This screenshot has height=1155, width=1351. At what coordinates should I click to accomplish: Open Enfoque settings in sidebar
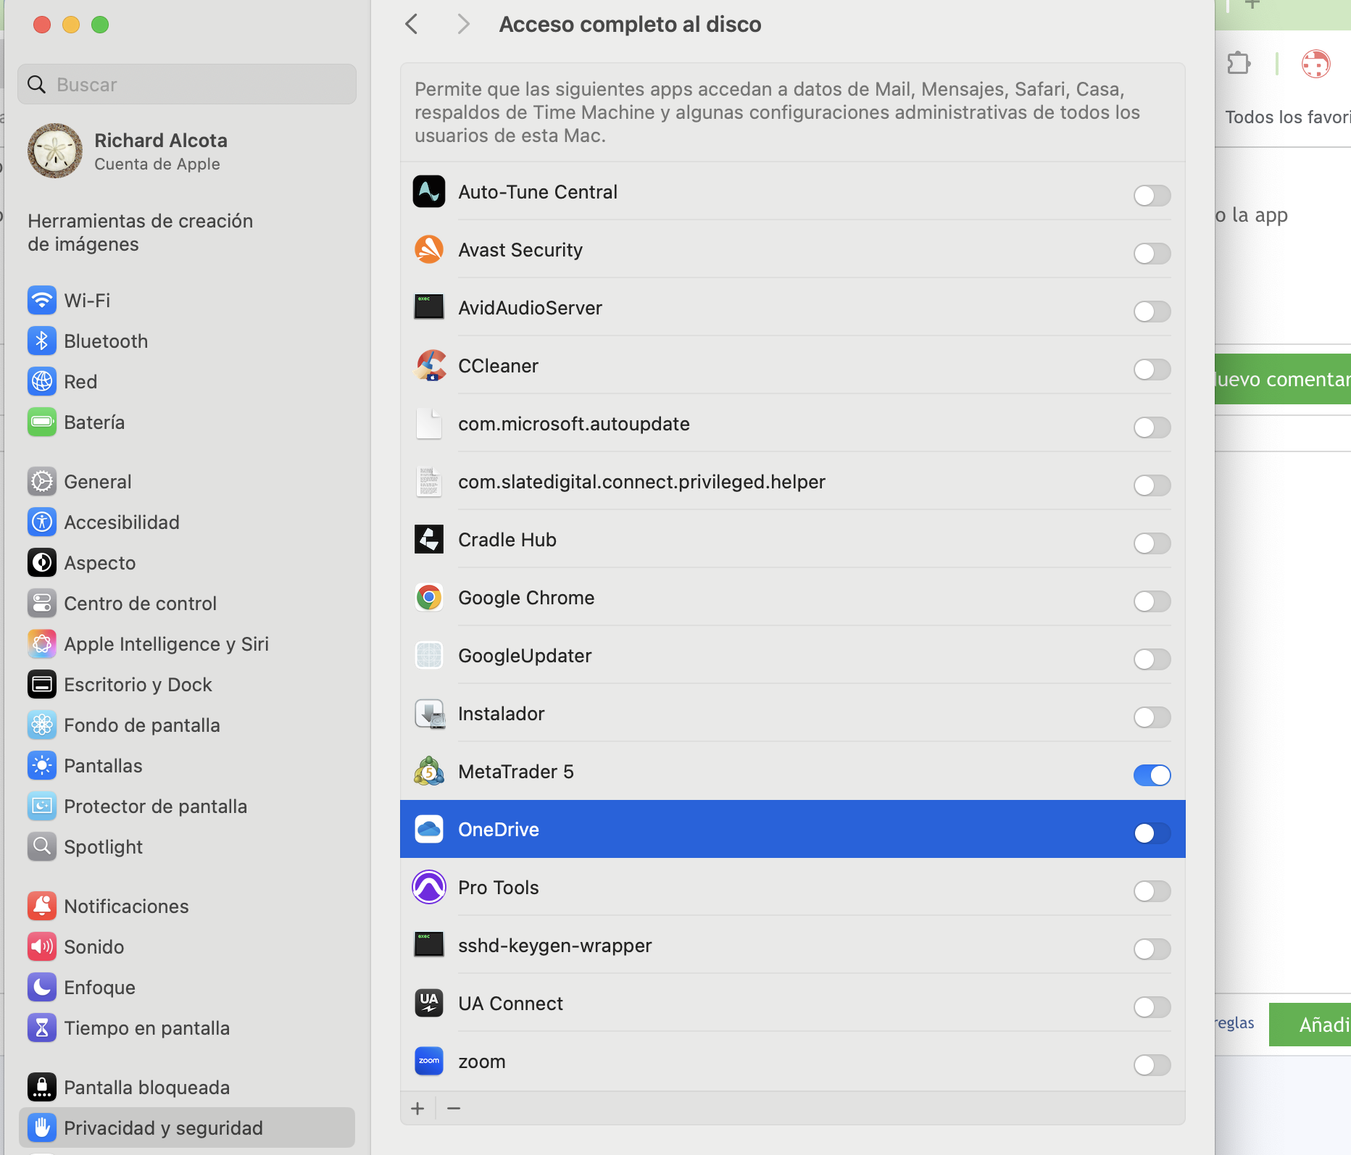(x=187, y=988)
